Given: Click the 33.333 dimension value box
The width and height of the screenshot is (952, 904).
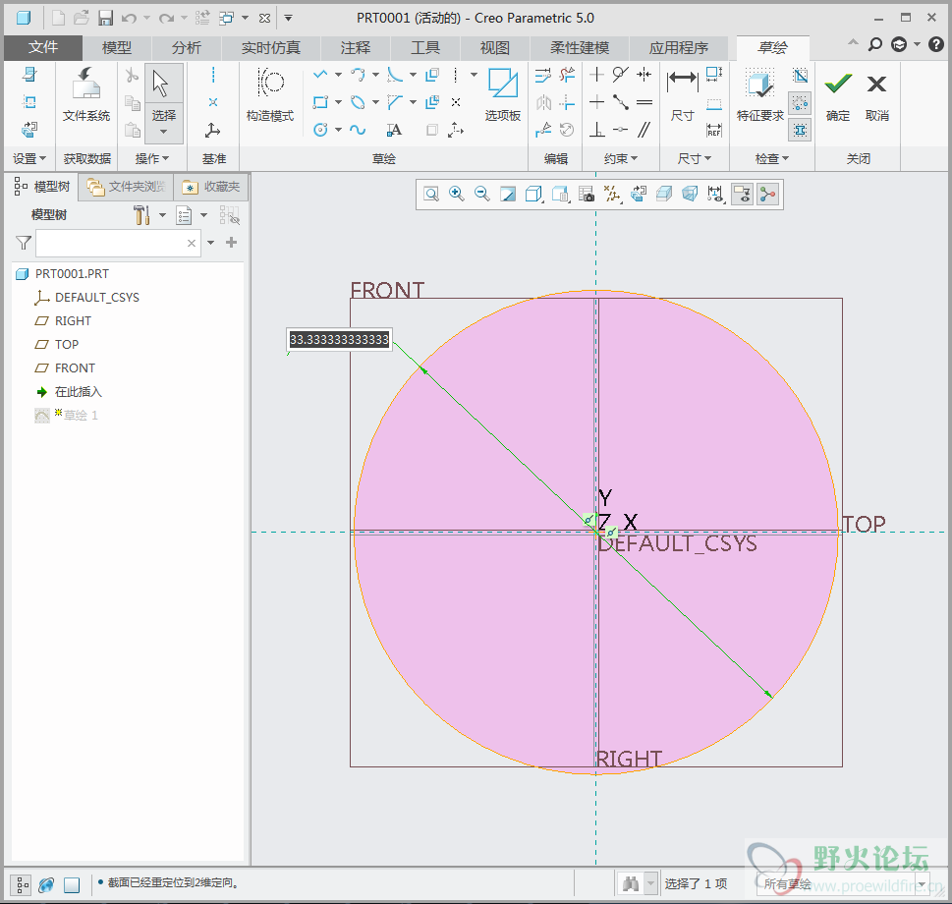Looking at the screenshot, I should [339, 339].
